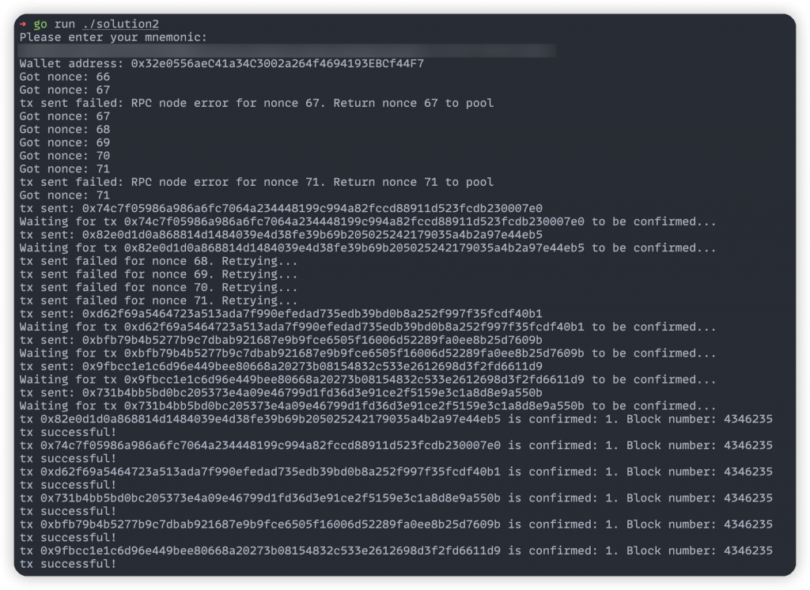The height and width of the screenshot is (590, 810).
Task: Click block number 4346235 on first confirmed line
Action: [x=748, y=419]
